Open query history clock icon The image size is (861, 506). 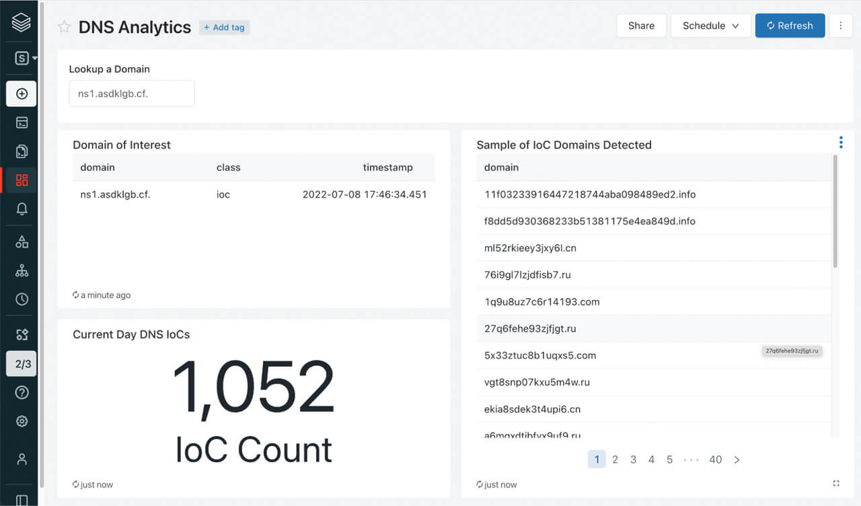(22, 299)
